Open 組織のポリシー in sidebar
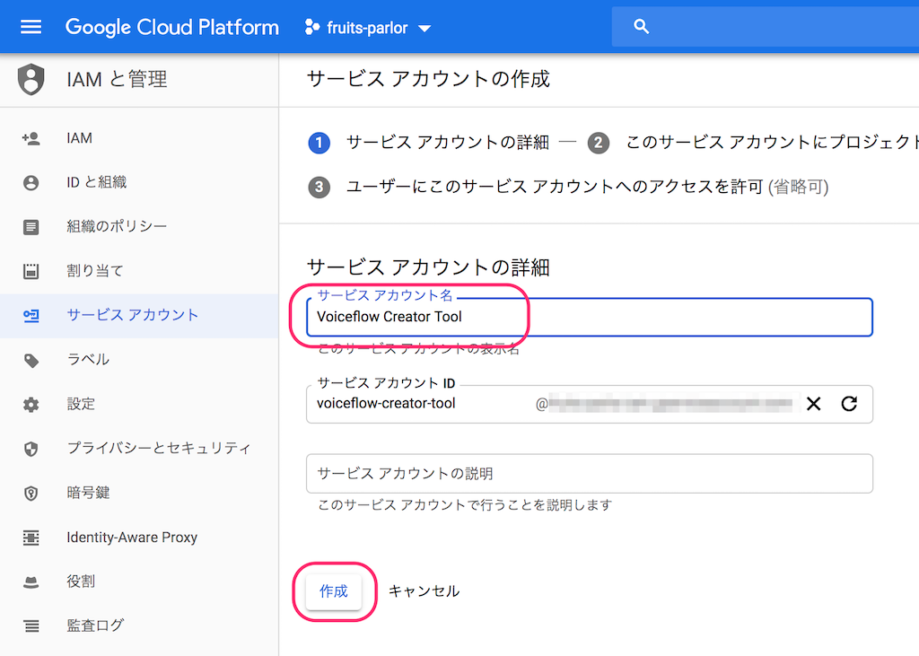 click(139, 226)
